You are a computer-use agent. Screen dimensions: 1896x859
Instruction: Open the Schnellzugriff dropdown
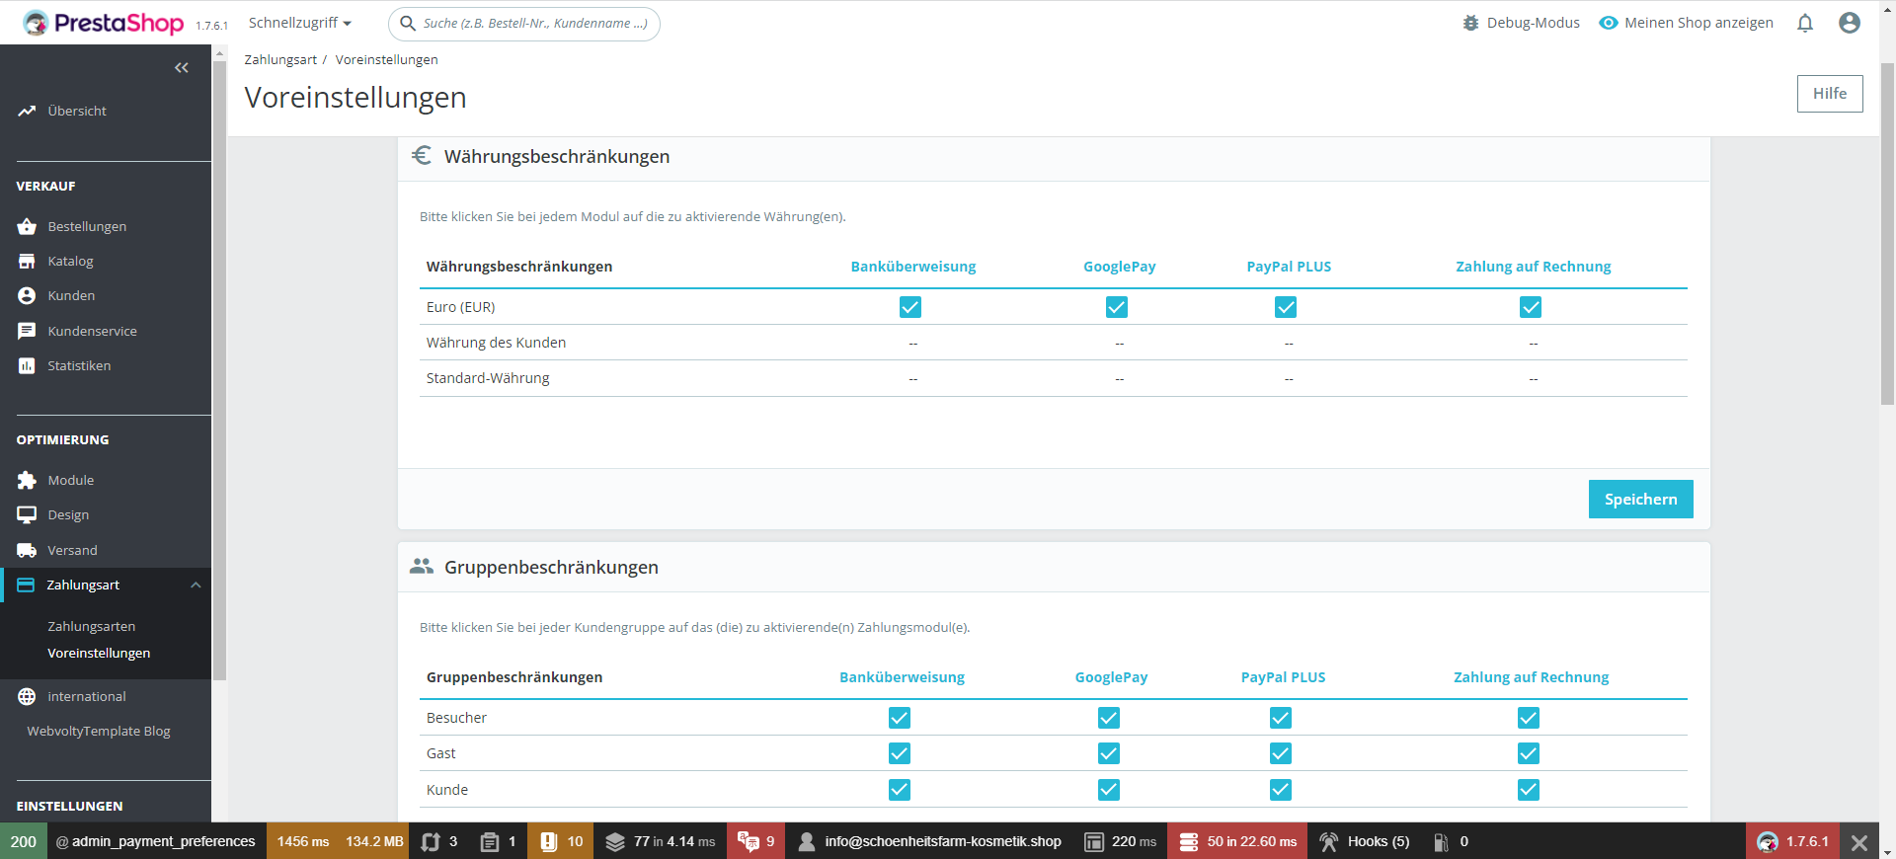pyautogui.click(x=300, y=23)
